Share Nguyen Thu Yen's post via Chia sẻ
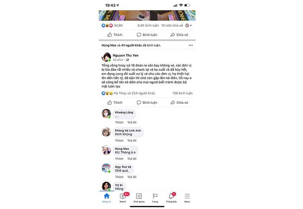 [x=179, y=103]
